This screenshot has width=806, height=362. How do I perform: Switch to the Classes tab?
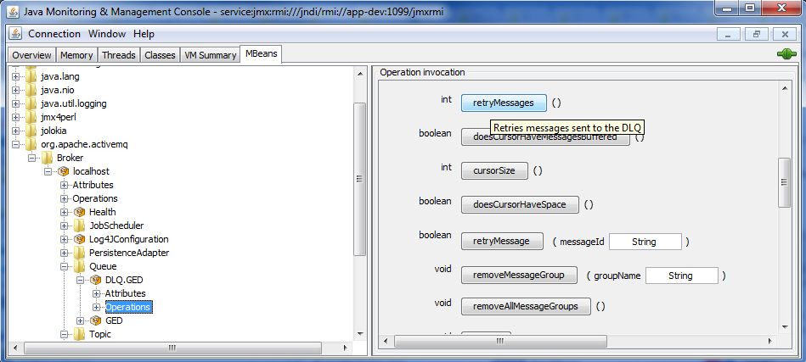coord(160,55)
